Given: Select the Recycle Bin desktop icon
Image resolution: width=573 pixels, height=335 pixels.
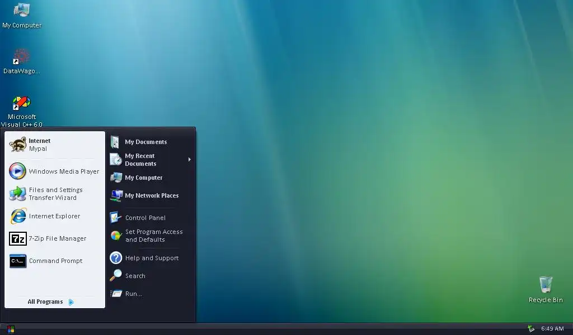Looking at the screenshot, I should (546, 284).
